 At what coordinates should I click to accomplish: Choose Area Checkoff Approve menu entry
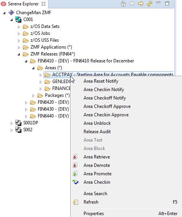point(107,106)
